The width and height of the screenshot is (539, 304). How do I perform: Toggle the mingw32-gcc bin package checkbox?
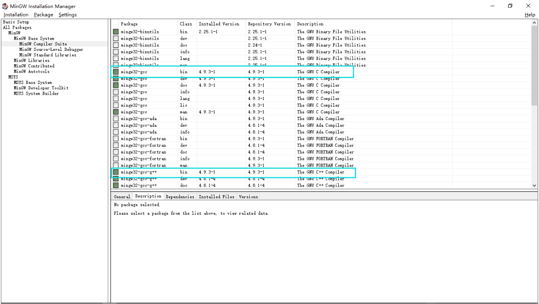click(116, 72)
